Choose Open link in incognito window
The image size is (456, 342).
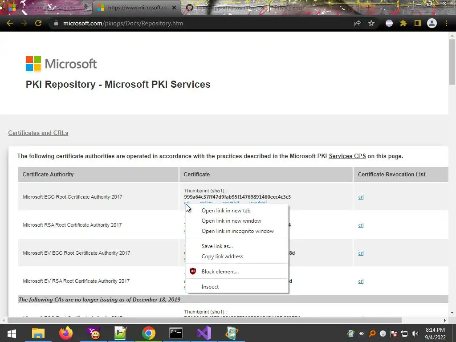coord(237,231)
